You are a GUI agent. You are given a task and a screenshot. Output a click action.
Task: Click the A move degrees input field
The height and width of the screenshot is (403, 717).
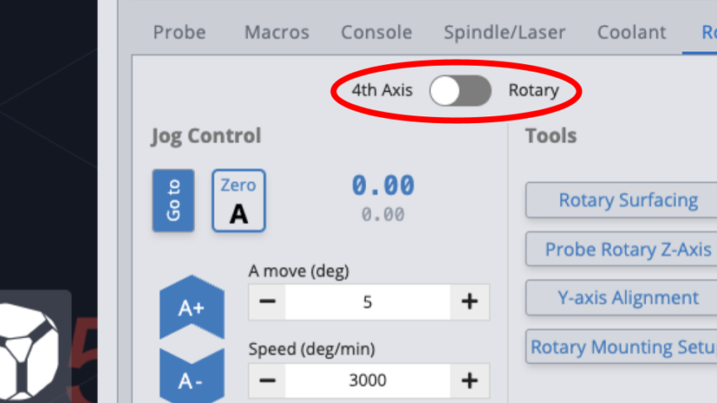pos(368,302)
